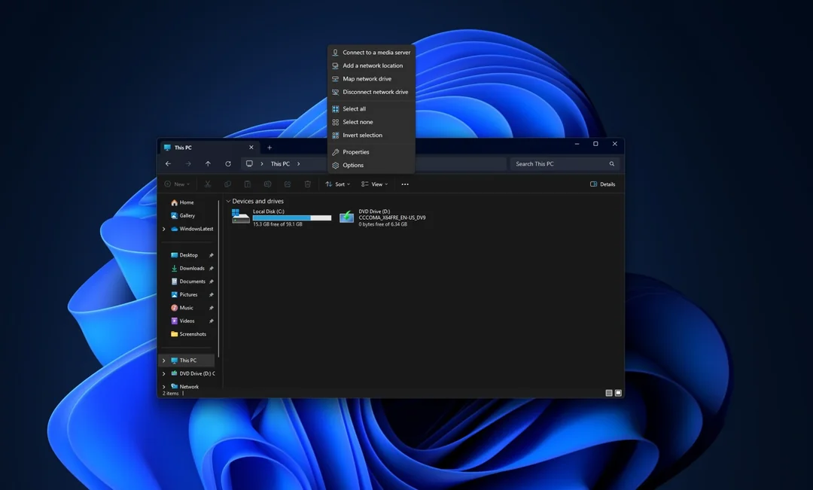The image size is (813, 490).
Task: Choose Select none in the menu
Action: point(371,122)
